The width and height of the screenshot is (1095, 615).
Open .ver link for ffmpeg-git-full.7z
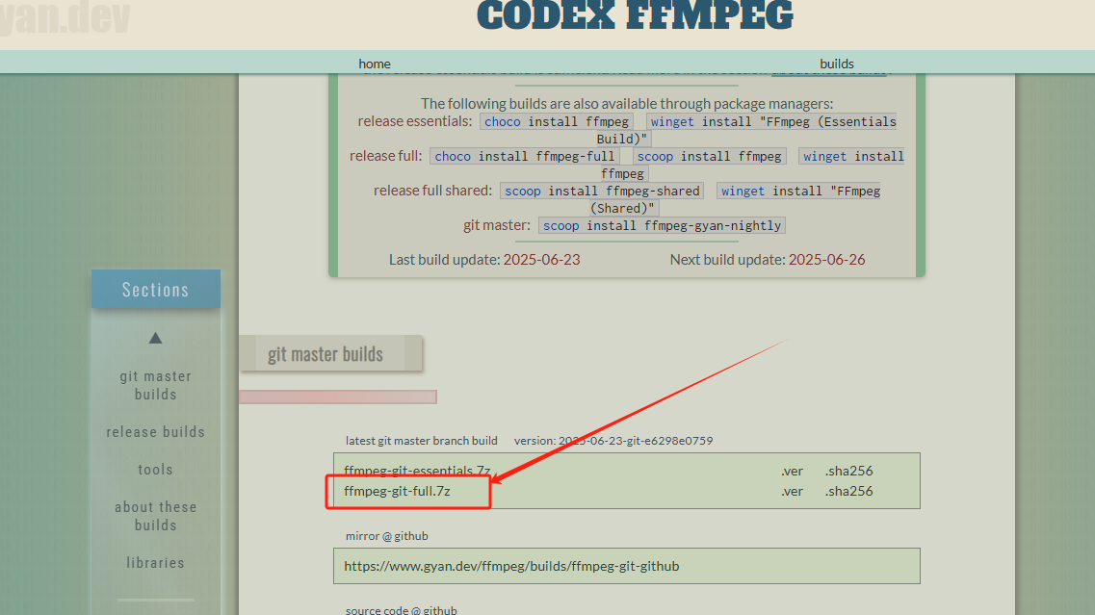coord(792,492)
